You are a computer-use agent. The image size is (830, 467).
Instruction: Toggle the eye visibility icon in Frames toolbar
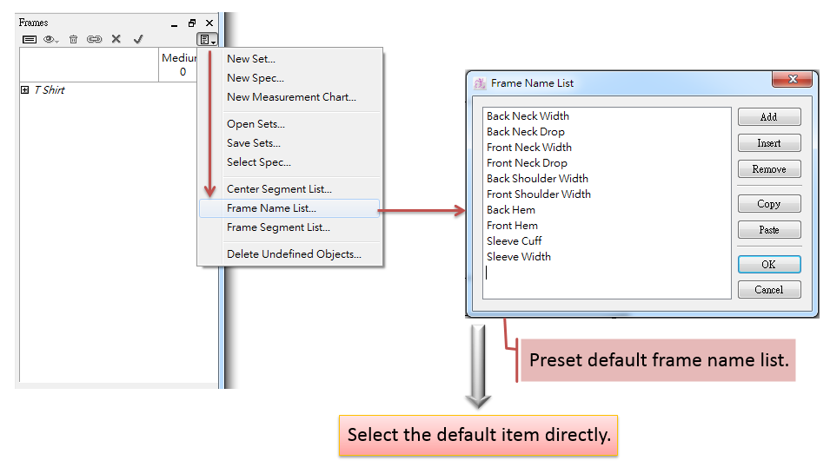pyautogui.click(x=50, y=39)
